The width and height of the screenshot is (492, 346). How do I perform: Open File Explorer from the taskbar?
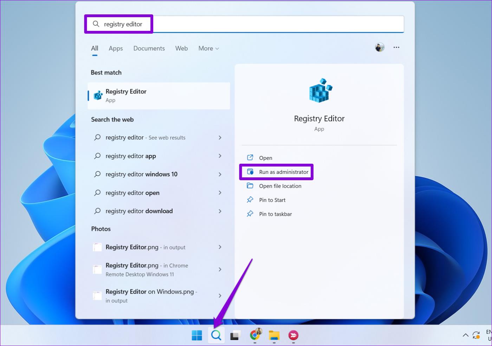(x=274, y=335)
